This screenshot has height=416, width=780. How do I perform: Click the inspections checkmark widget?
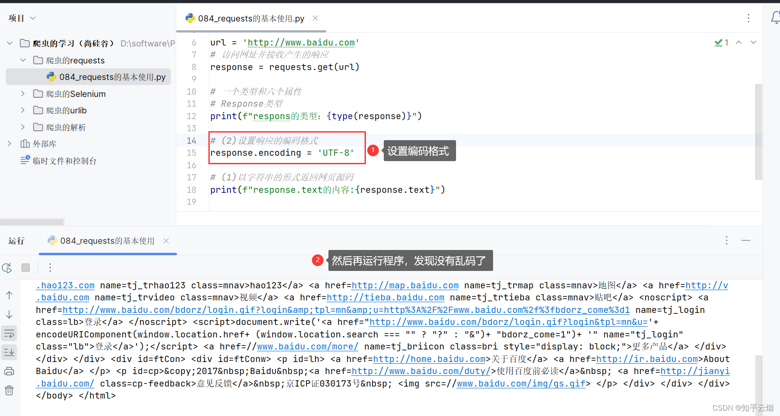point(721,42)
